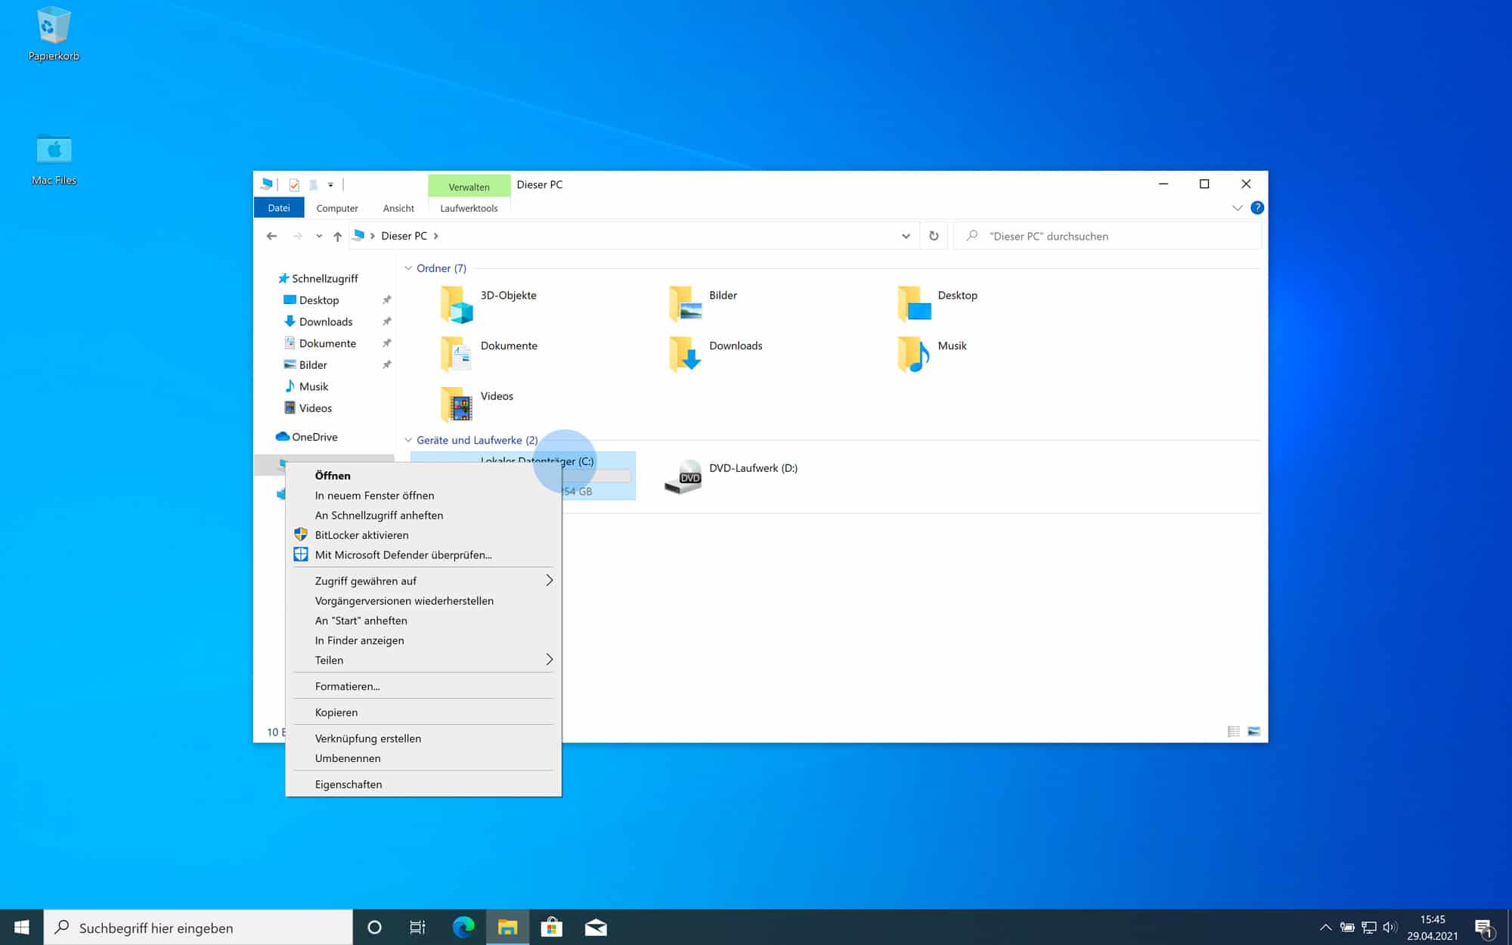Screen dimensions: 1512x945
Task: Choose Mit Microsoft Defender überprüfen
Action: 423,554
